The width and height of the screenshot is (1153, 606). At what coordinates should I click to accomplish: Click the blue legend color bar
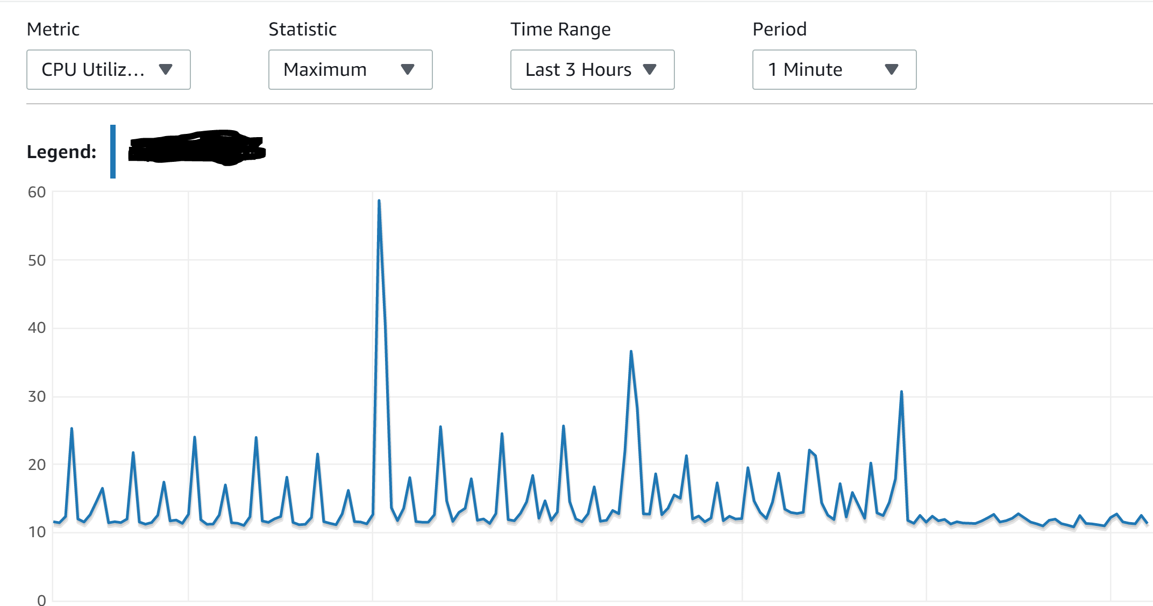(x=113, y=151)
